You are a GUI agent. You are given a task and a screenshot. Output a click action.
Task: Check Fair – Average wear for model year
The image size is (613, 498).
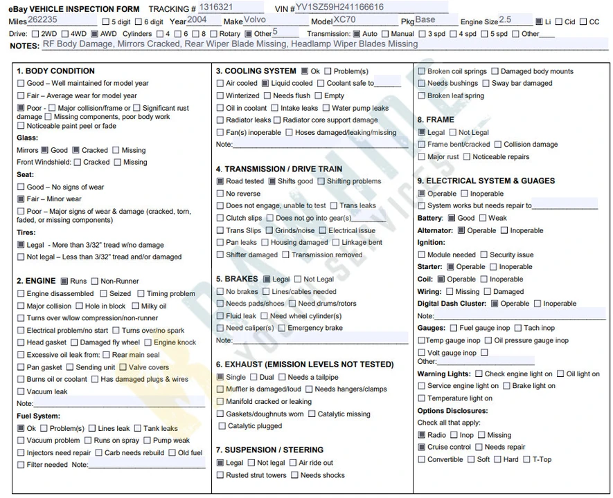coord(21,95)
